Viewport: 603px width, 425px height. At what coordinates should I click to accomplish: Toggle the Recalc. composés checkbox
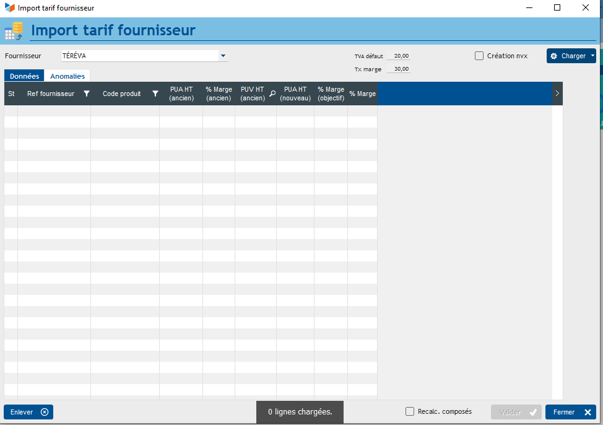pyautogui.click(x=410, y=411)
